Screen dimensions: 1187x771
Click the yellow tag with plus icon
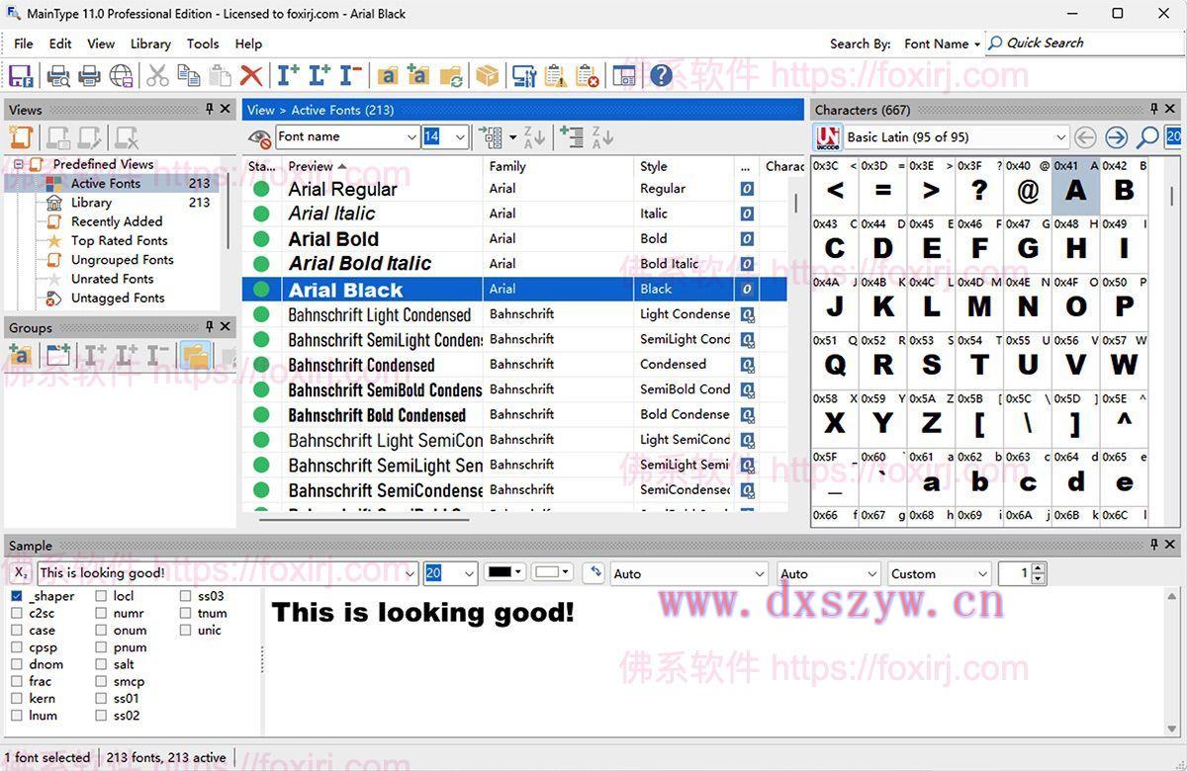pyautogui.click(x=418, y=75)
